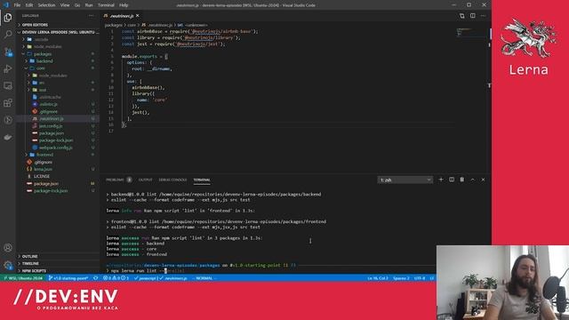
Task: Open the File menu
Action: 17,5
